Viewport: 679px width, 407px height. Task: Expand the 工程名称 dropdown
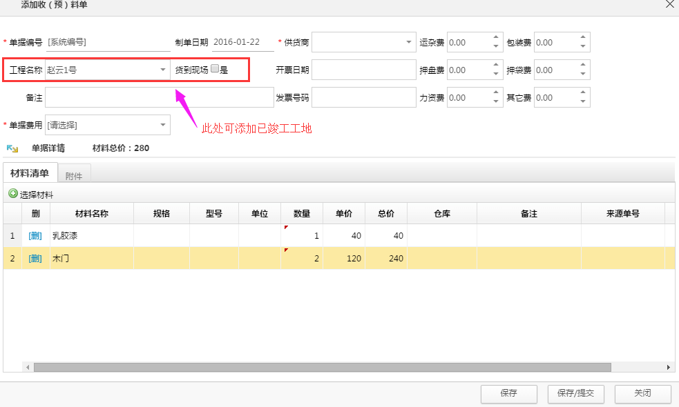163,70
